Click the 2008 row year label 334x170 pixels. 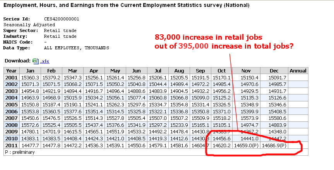[x=12, y=125]
